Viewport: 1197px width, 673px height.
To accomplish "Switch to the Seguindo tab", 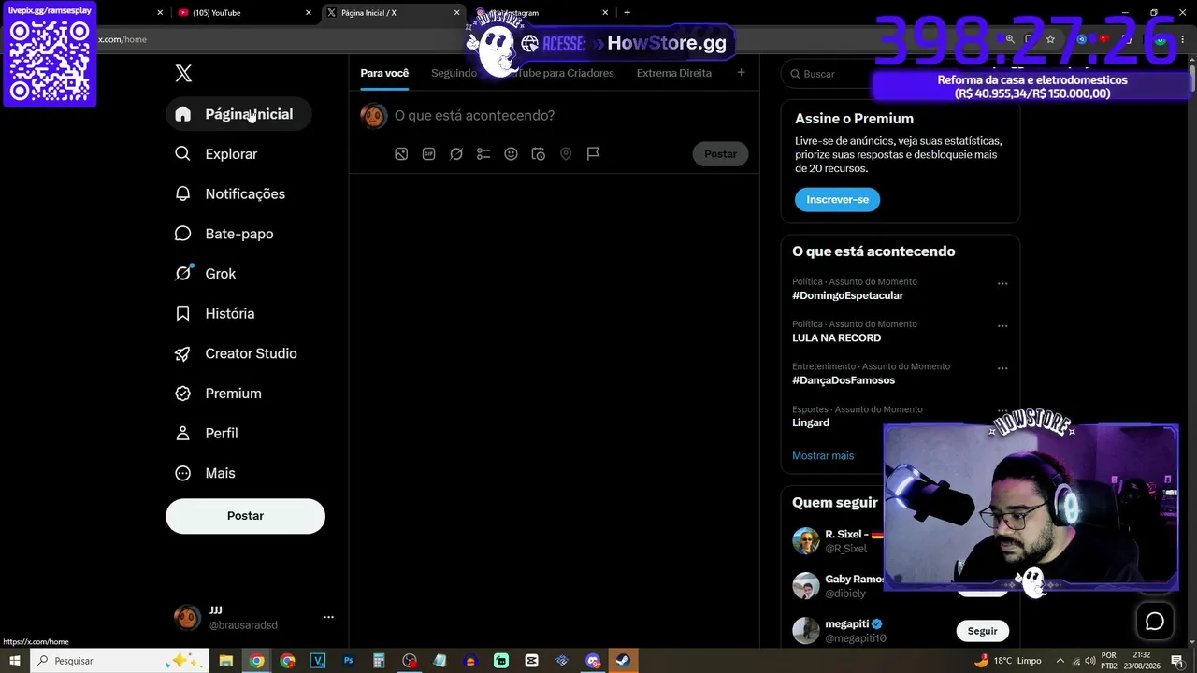I will (454, 73).
